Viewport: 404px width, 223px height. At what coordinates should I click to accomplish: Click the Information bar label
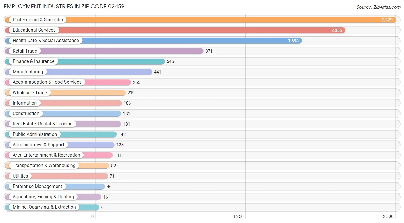pyautogui.click(x=25, y=103)
